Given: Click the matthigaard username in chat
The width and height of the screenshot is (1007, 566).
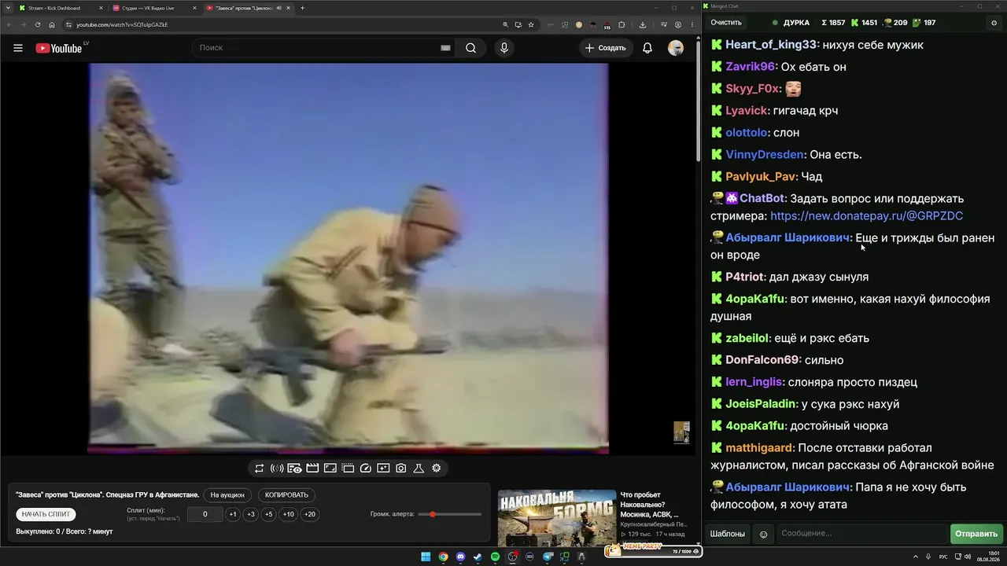Looking at the screenshot, I should [759, 448].
